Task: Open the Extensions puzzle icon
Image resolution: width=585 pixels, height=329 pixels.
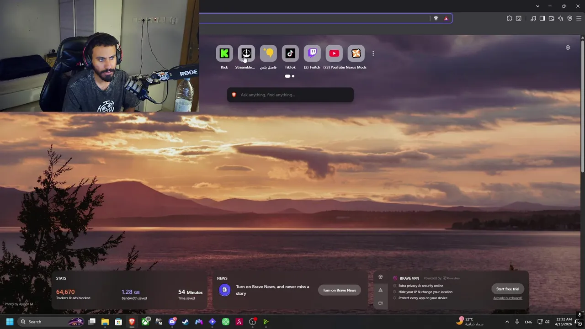Action: pyautogui.click(x=510, y=18)
